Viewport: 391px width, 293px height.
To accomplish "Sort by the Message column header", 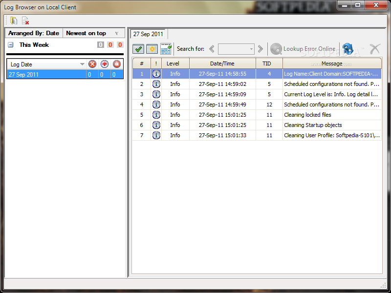I will 332,63.
